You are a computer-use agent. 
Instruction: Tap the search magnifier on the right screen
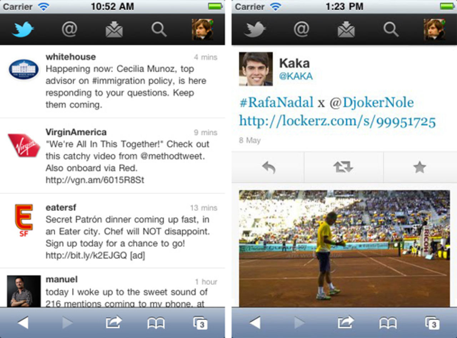click(391, 29)
